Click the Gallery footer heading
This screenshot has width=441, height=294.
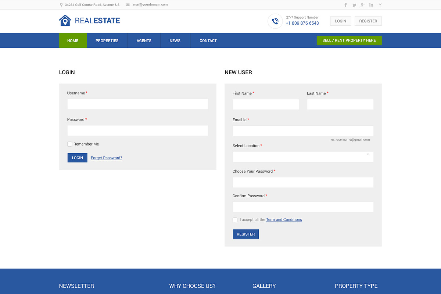click(x=264, y=286)
